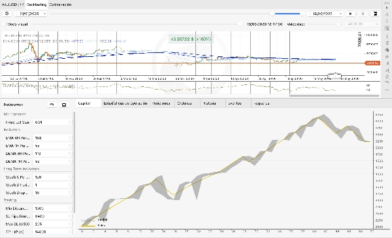The image size is (392, 238).
Task: Click the Trading section heading in parameters
Action: (10, 200)
